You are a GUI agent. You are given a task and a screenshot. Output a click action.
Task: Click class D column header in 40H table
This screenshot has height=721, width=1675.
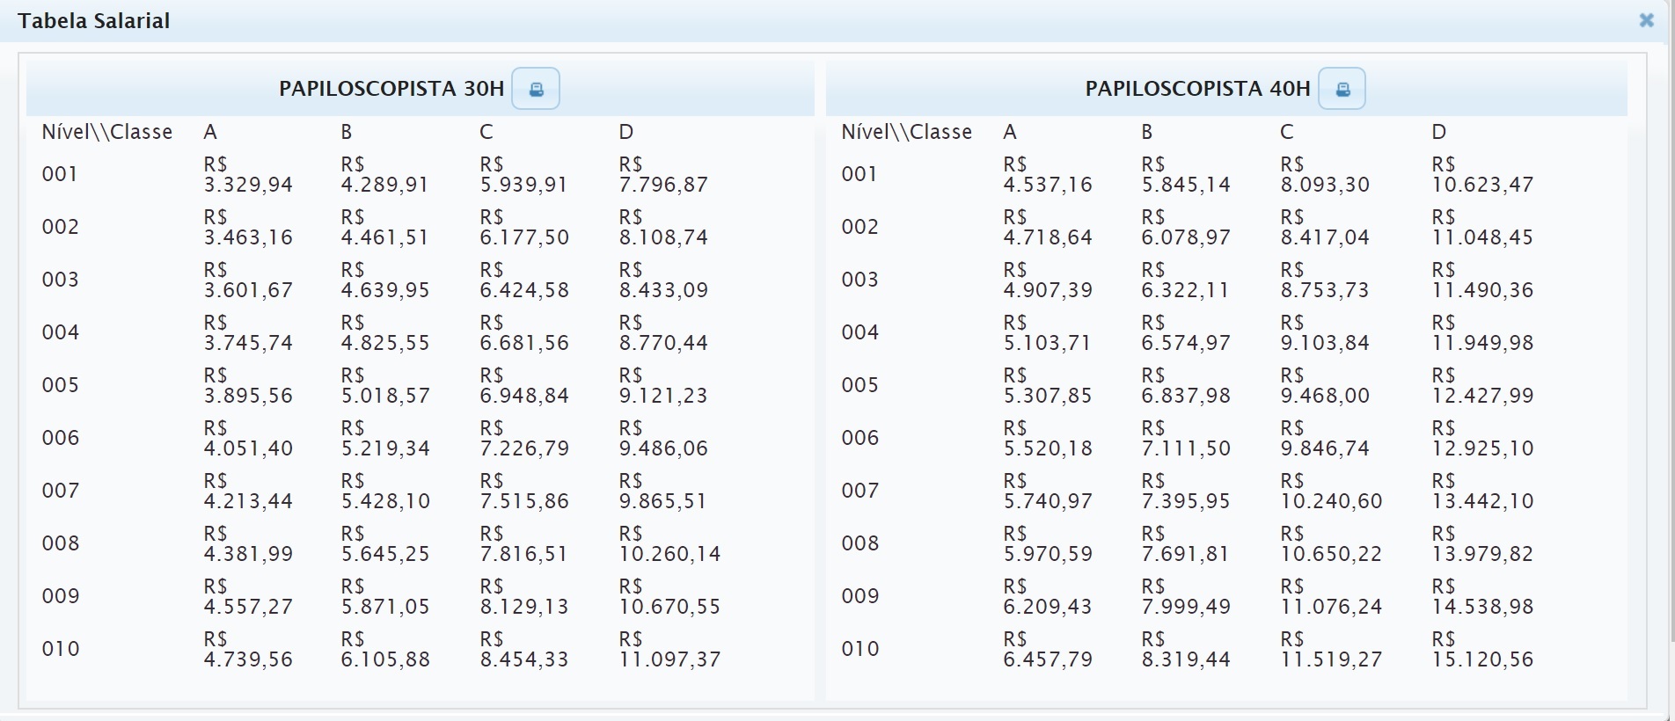[1439, 132]
